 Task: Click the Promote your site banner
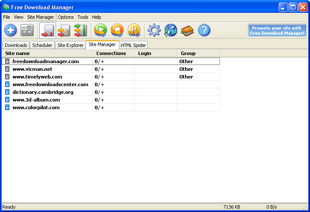click(277, 30)
